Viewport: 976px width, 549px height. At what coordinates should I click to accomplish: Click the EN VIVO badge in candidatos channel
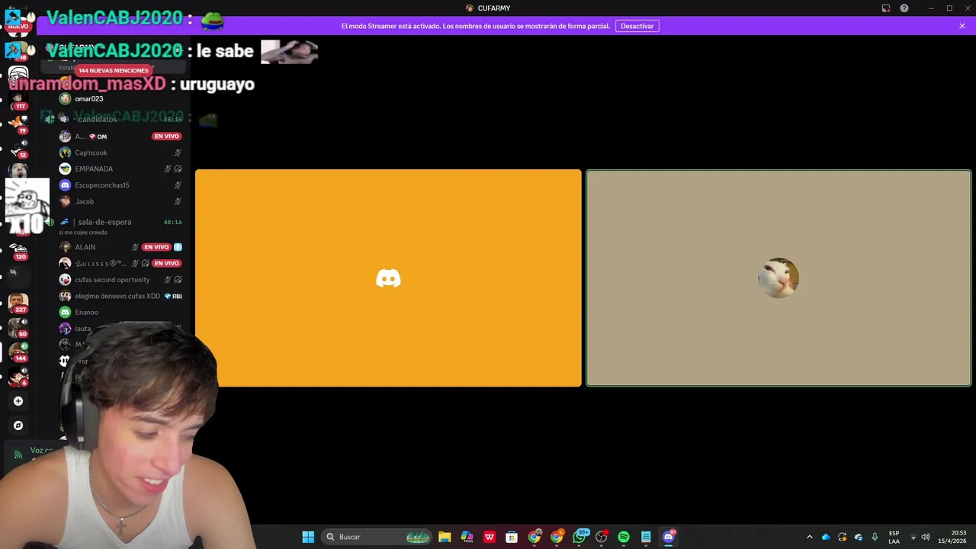pyautogui.click(x=166, y=136)
